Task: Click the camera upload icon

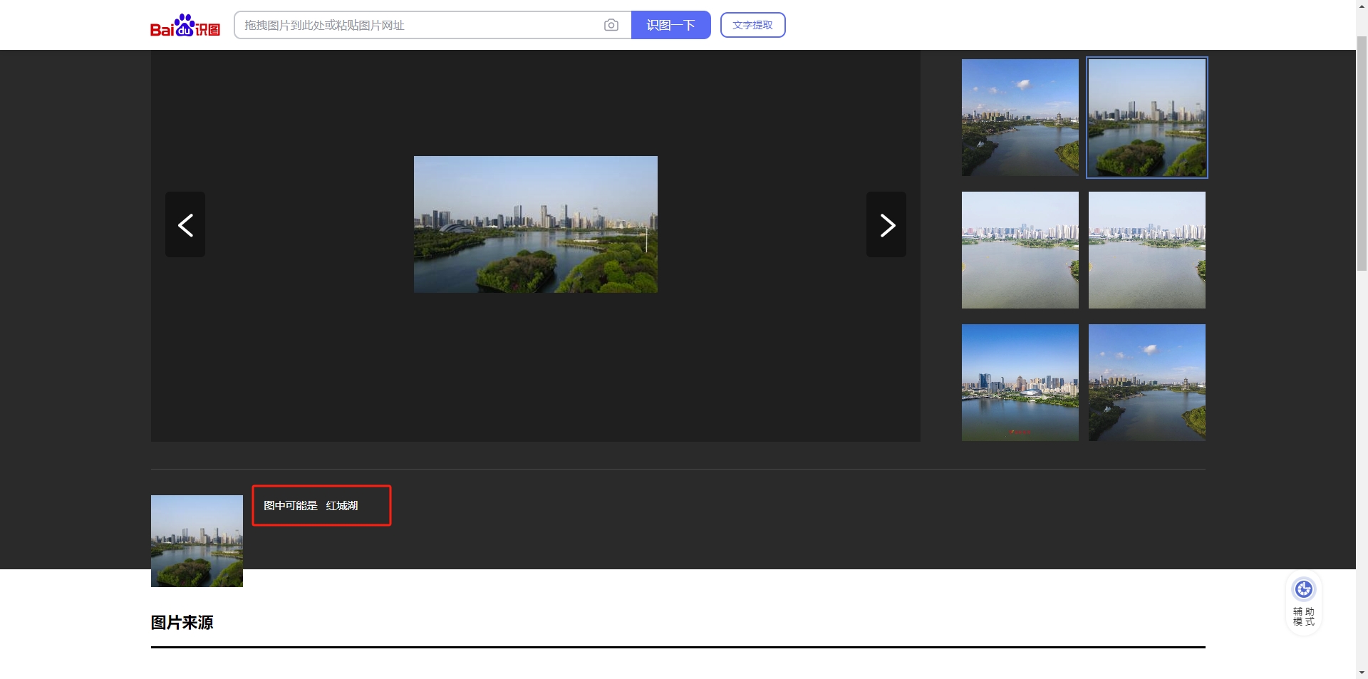Action: click(x=611, y=25)
